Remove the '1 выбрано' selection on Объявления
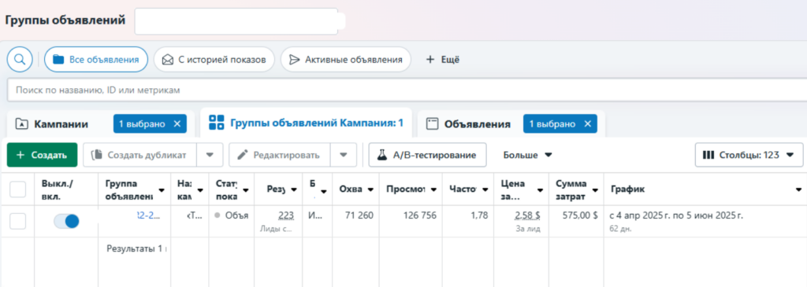807x287 pixels. [587, 123]
